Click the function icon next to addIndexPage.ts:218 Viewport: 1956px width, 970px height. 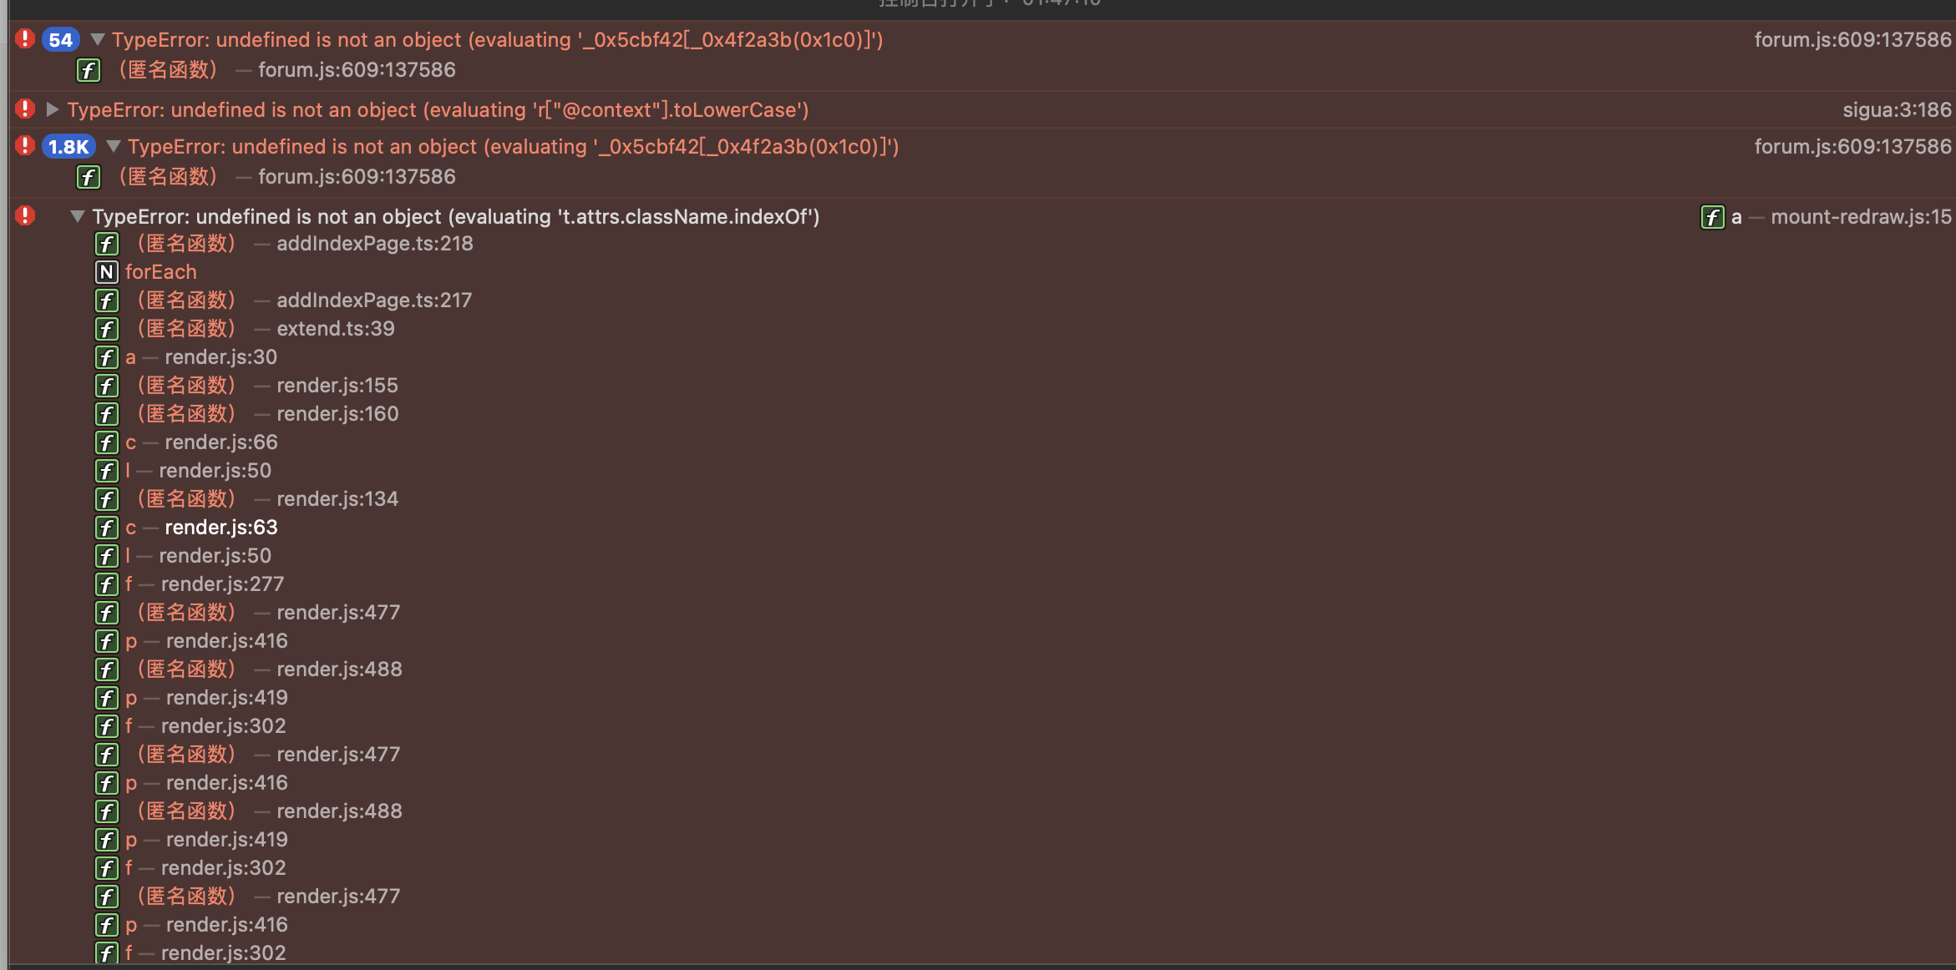[107, 244]
